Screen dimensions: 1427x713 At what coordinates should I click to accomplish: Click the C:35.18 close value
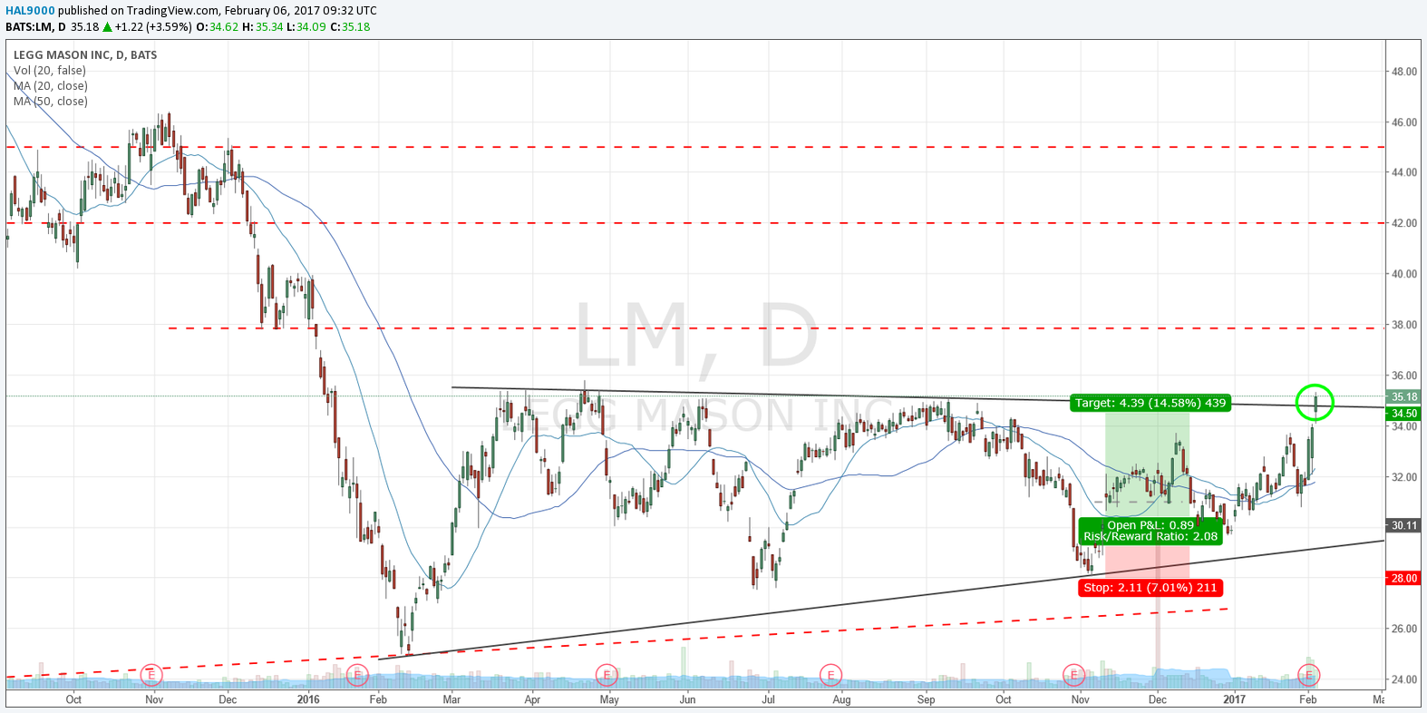[x=350, y=27]
